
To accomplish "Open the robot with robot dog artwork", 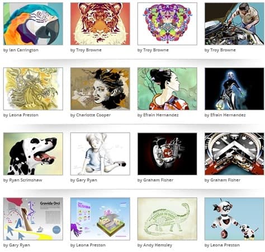I will [x=234, y=219].
